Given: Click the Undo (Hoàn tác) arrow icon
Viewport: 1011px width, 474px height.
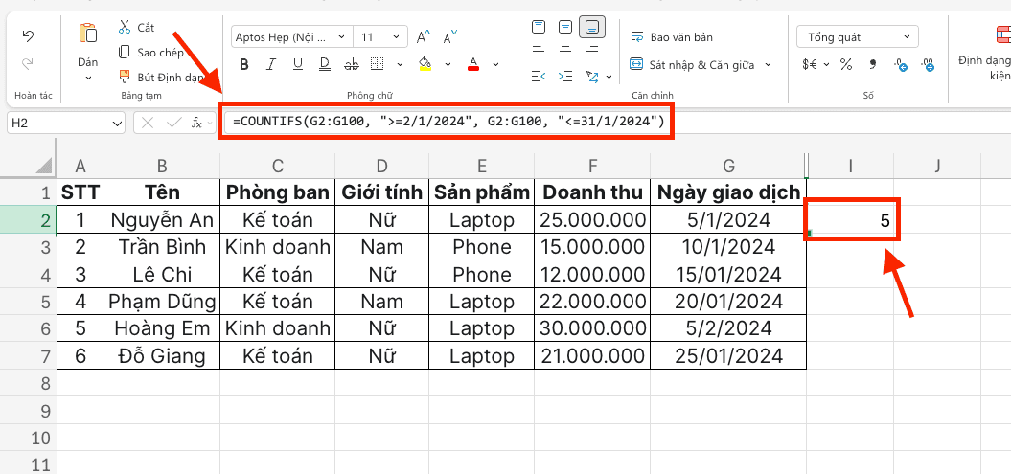Looking at the screenshot, I should click(x=28, y=36).
